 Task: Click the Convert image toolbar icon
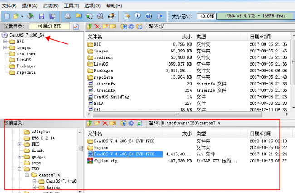click(89, 16)
